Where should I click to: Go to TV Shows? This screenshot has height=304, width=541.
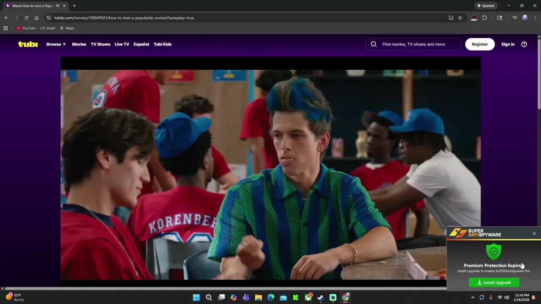(100, 44)
